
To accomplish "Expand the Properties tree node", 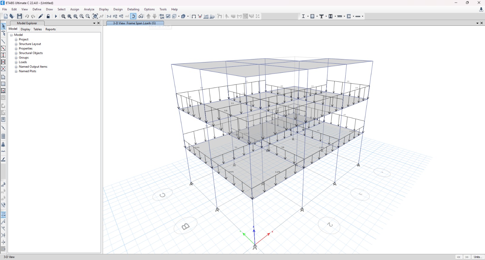I will coord(16,49).
